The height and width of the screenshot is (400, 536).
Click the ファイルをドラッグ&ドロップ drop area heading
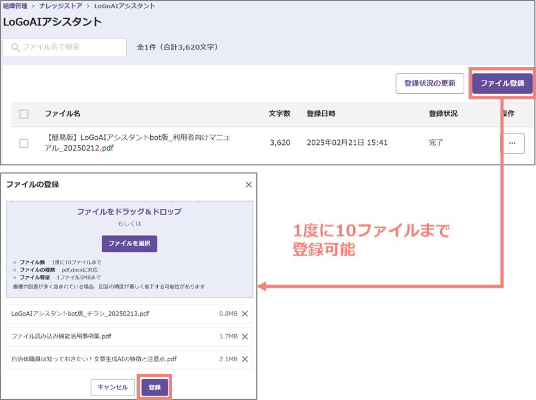coord(129,211)
